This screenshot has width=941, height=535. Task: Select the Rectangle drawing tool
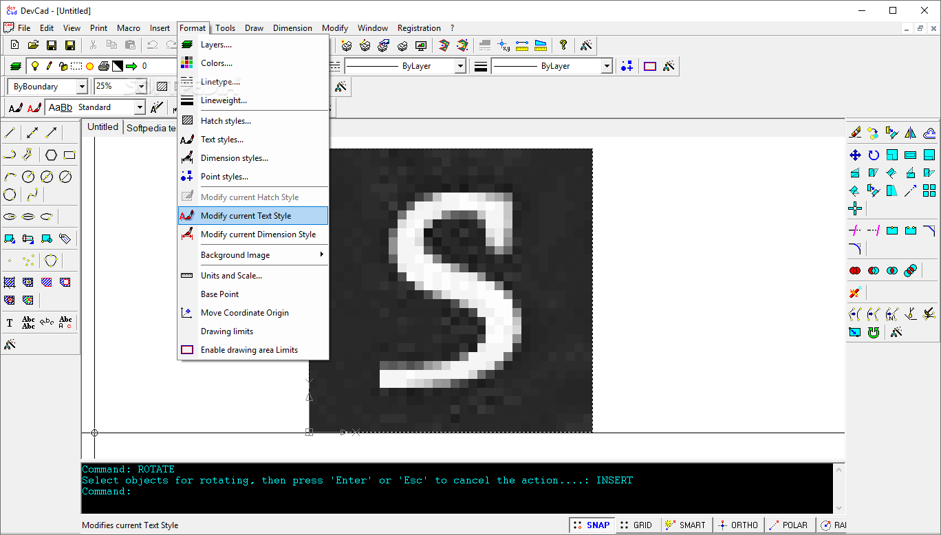pyautogui.click(x=69, y=155)
